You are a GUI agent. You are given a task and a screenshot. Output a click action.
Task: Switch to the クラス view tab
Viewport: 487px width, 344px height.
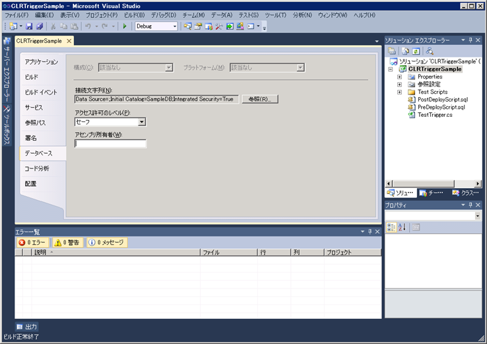tap(466, 193)
